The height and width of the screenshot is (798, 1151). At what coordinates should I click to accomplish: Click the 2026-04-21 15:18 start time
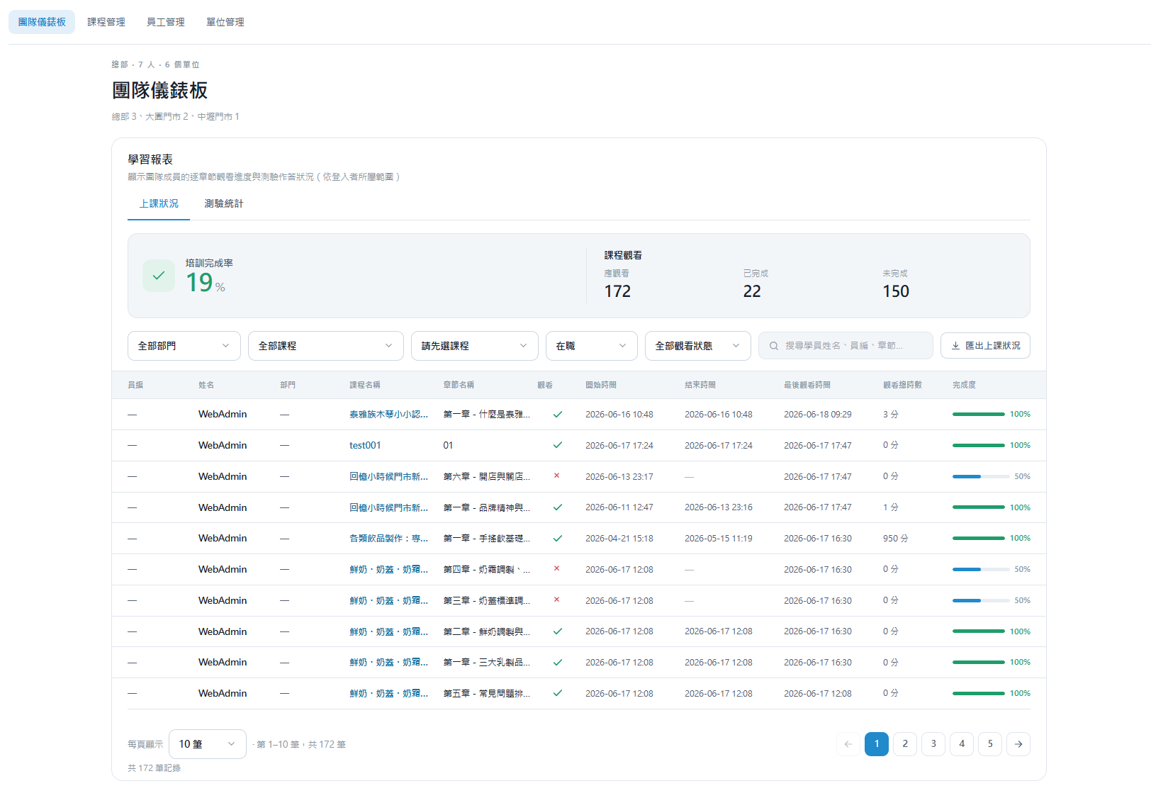click(x=619, y=539)
